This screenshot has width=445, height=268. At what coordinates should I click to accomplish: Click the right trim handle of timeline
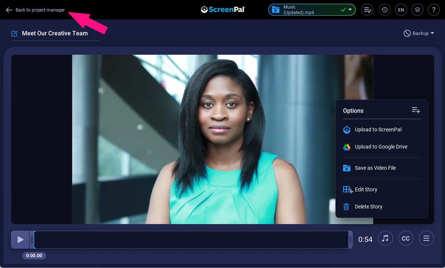pos(350,240)
